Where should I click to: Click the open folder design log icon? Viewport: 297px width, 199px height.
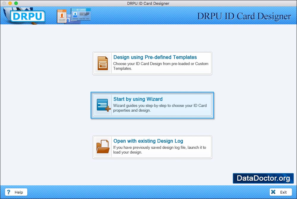tap(103, 147)
